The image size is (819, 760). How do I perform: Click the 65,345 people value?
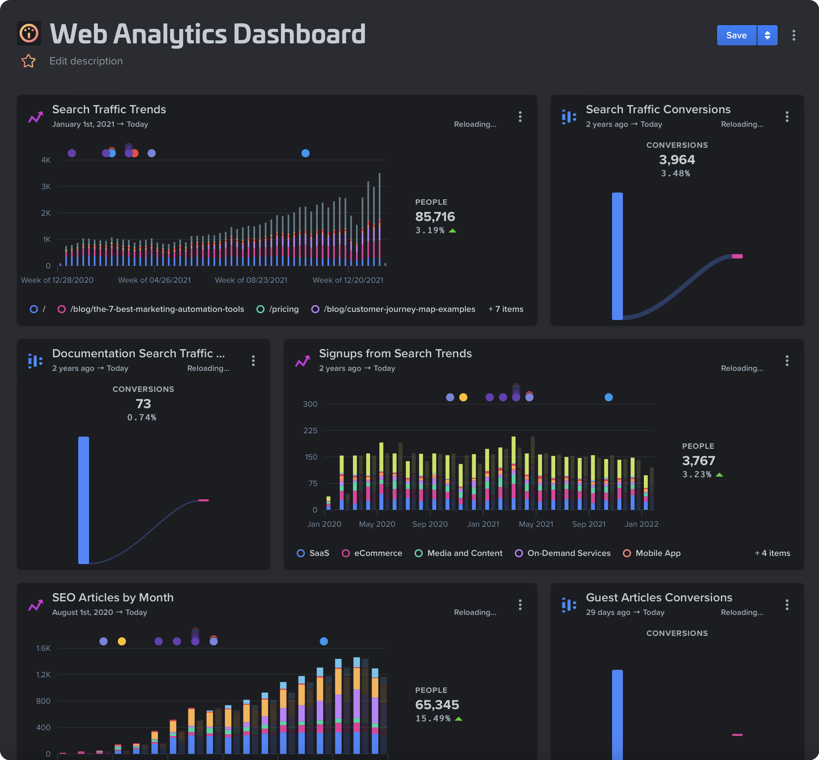tap(437, 704)
